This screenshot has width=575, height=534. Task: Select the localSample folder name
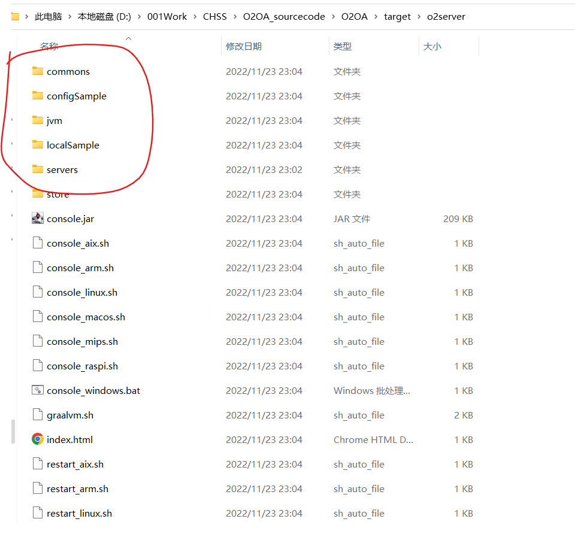73,145
